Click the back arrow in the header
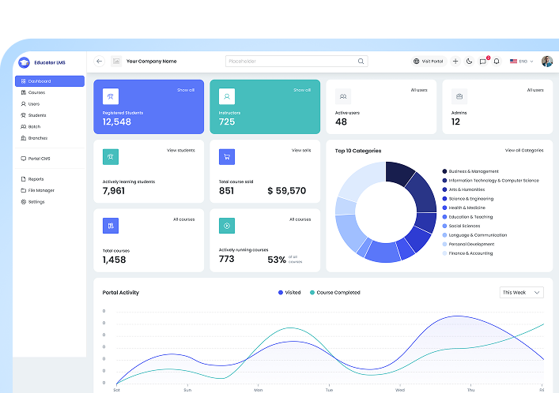 [100, 62]
